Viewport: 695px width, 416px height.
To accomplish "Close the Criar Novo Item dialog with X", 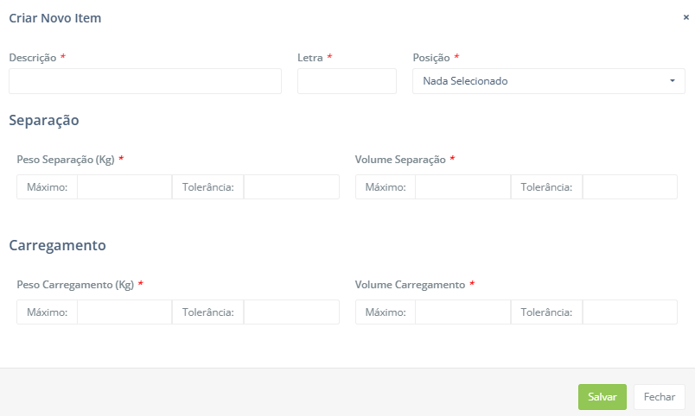I will point(685,17).
